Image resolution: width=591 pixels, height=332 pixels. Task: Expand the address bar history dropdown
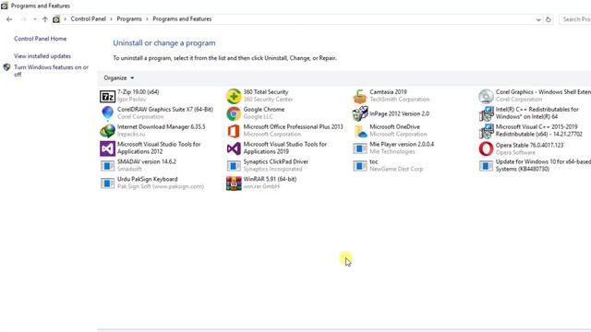point(538,19)
